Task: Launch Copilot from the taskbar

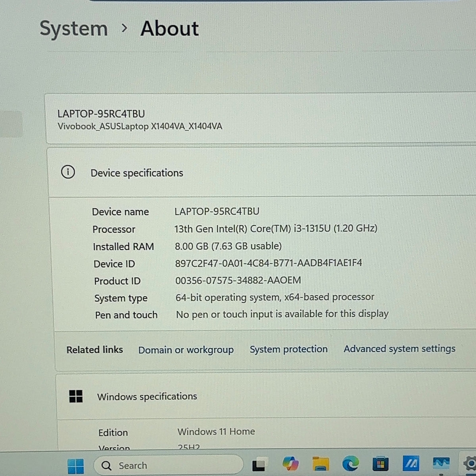Action: pos(290,464)
